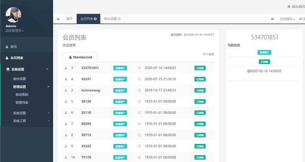Click the teal user badge for 534701851
Image resolution: width=305 pixels, height=162 pixels.
click(120, 68)
